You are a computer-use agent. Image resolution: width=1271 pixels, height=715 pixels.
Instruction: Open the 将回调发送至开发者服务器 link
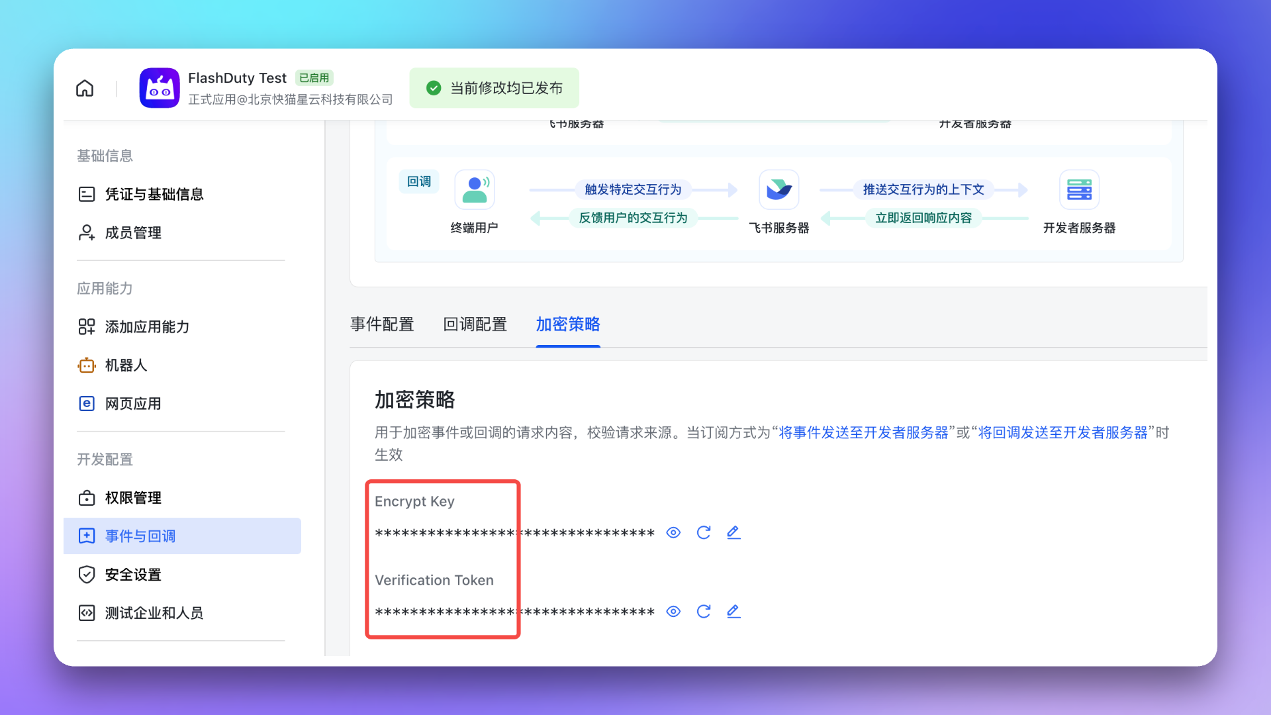(x=1062, y=433)
